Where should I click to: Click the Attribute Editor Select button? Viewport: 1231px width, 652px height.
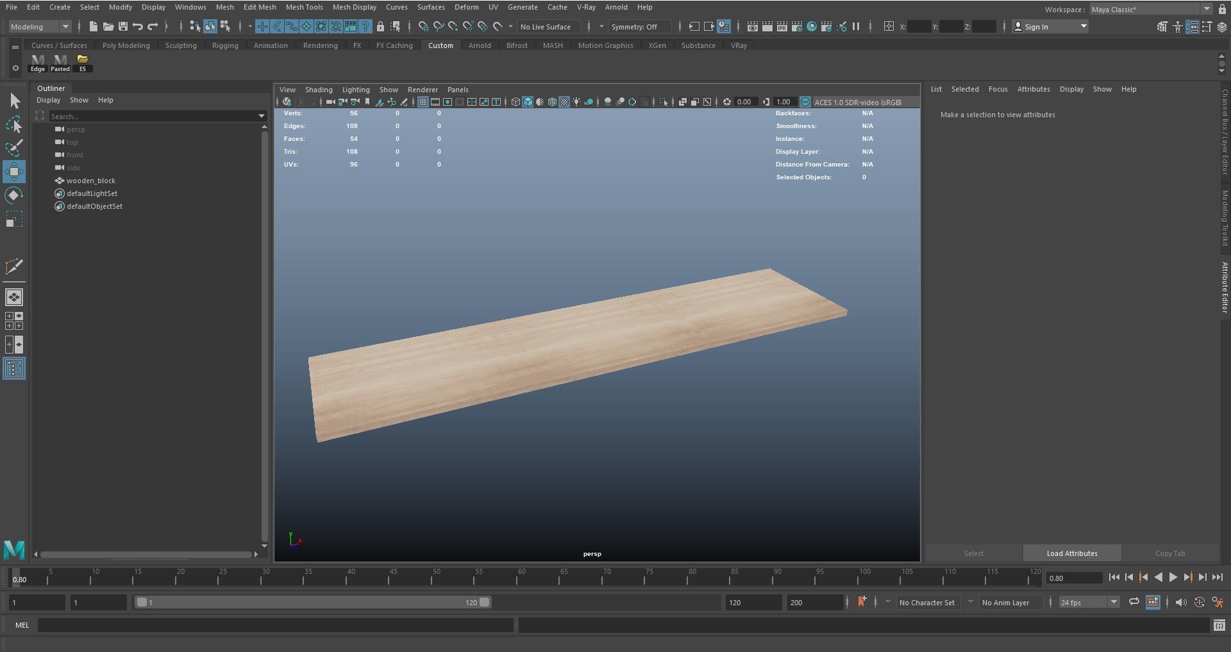point(973,553)
